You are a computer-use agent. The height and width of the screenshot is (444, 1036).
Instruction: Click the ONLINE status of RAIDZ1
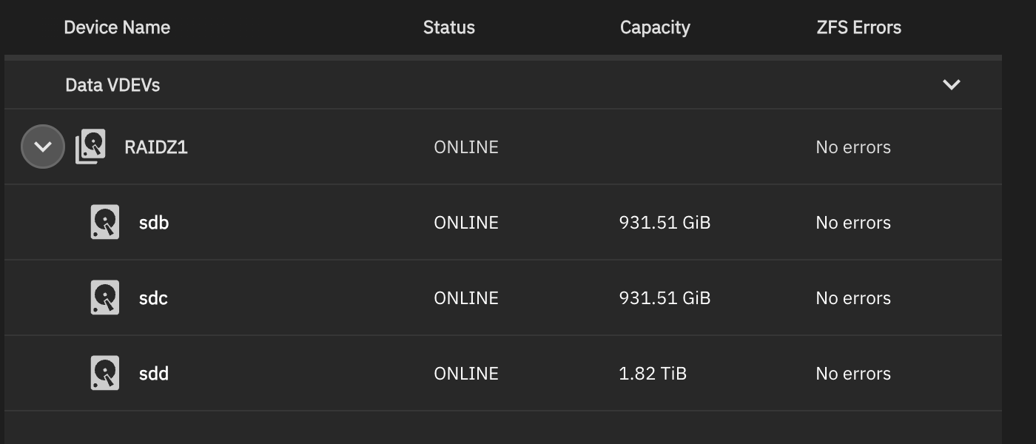pos(466,147)
